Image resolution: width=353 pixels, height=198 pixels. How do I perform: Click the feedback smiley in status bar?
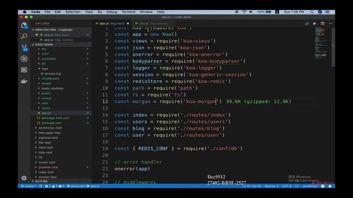pos(323,186)
